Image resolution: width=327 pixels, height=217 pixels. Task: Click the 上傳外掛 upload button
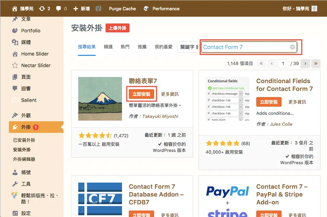(118, 28)
